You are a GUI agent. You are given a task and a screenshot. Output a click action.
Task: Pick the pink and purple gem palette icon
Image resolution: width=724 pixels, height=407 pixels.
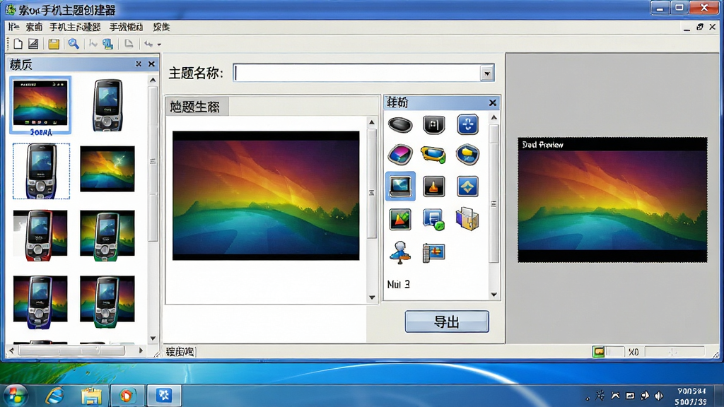[400, 155]
